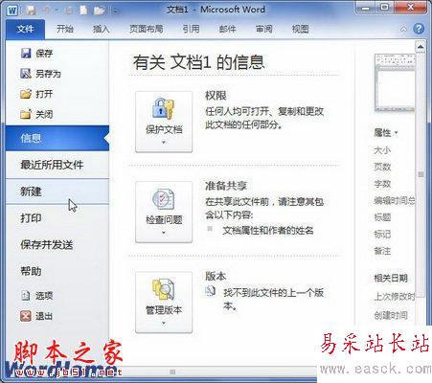Click the vertical scrollbar thumb

(421, 174)
